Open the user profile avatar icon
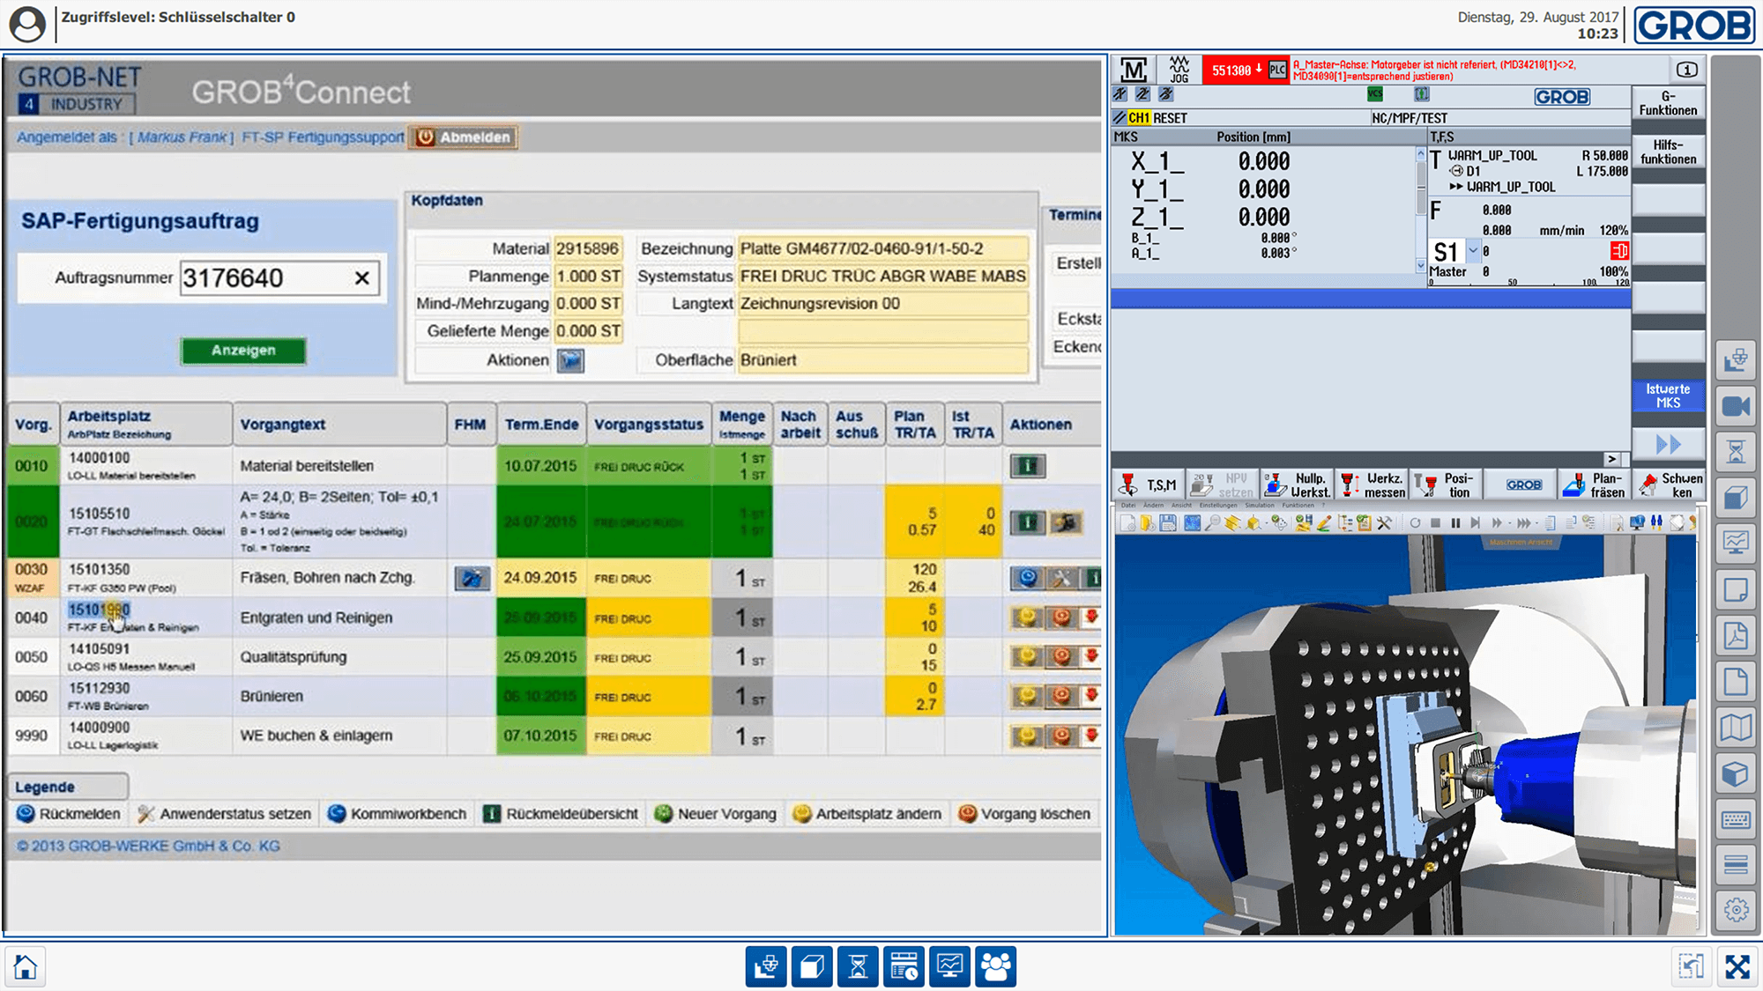 (26, 24)
